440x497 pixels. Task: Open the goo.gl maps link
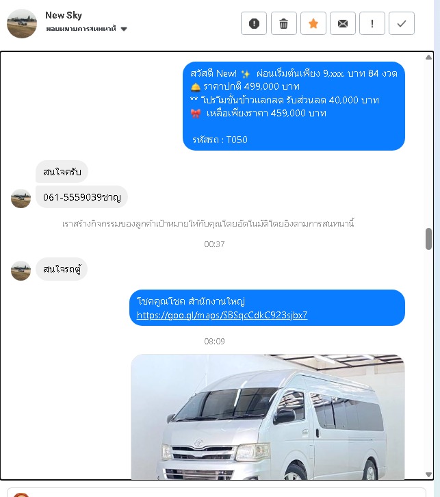[x=222, y=315]
